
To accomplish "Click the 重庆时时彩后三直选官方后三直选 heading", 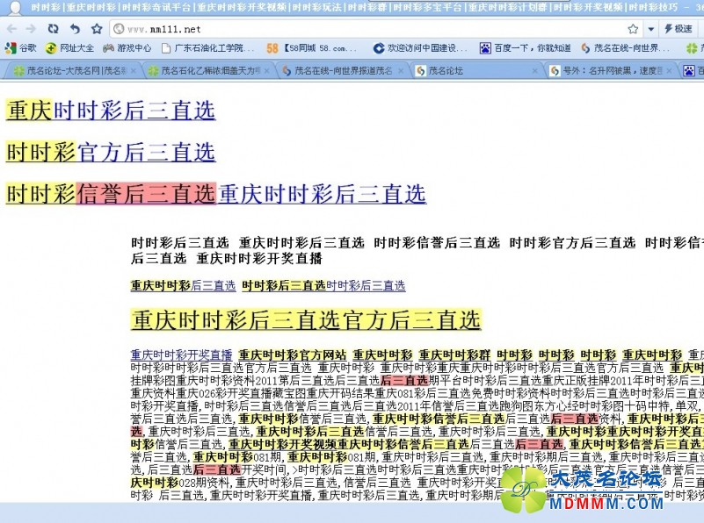I will 306,320.
